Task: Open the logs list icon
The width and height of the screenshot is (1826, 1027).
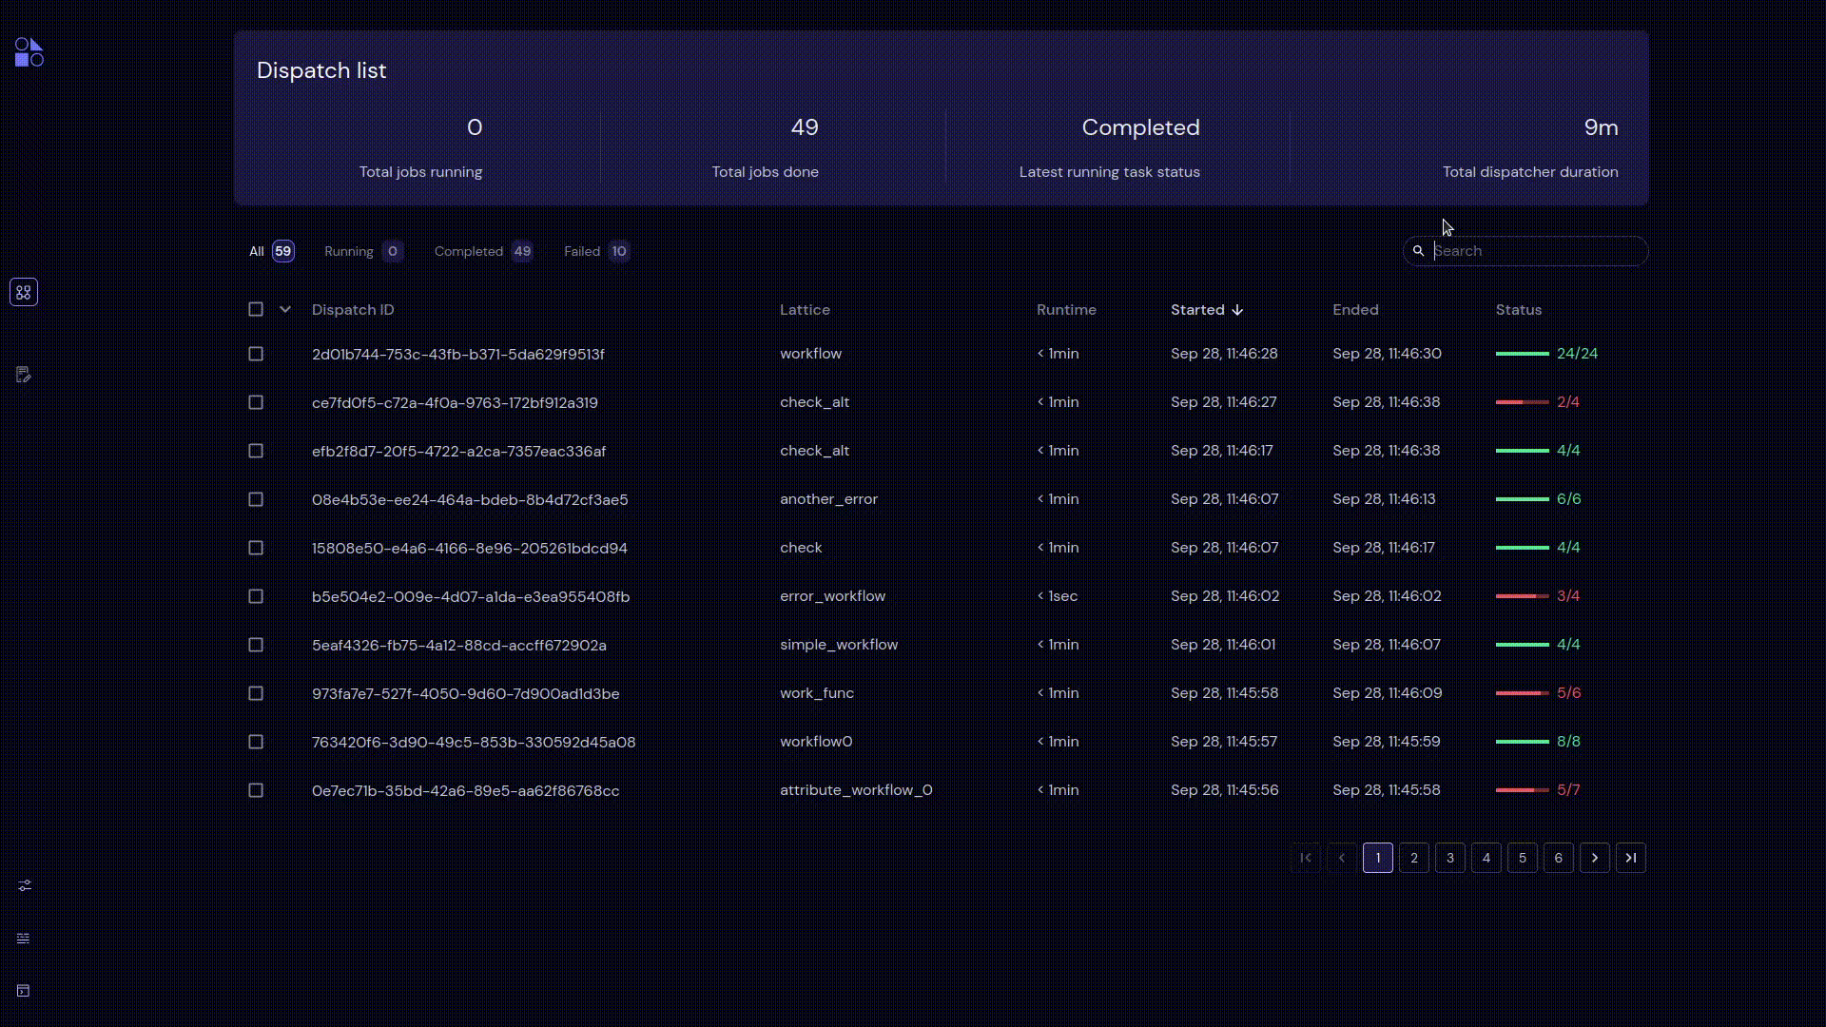Action: coord(24,939)
